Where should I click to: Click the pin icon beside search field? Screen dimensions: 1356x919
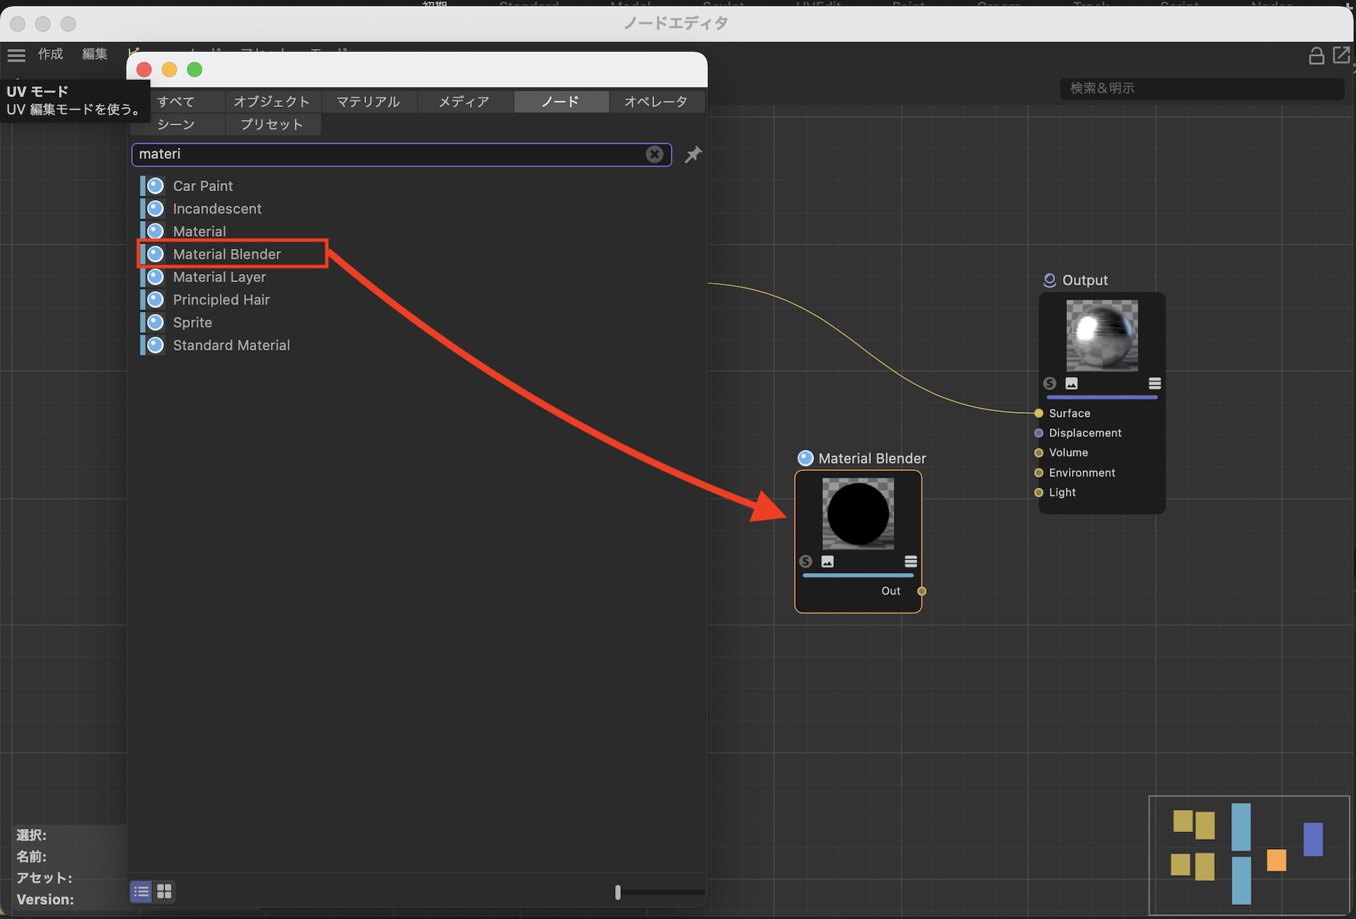pyautogui.click(x=692, y=155)
